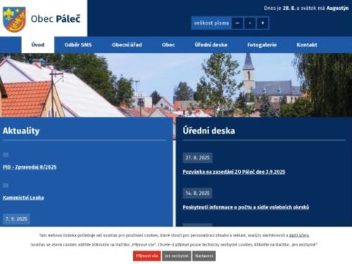
Task: Reset font size with the middle dot button
Action: (250, 23)
